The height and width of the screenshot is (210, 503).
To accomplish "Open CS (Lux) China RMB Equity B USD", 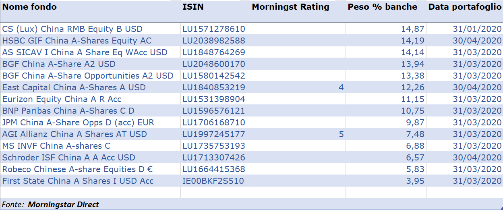I will point(72,29).
